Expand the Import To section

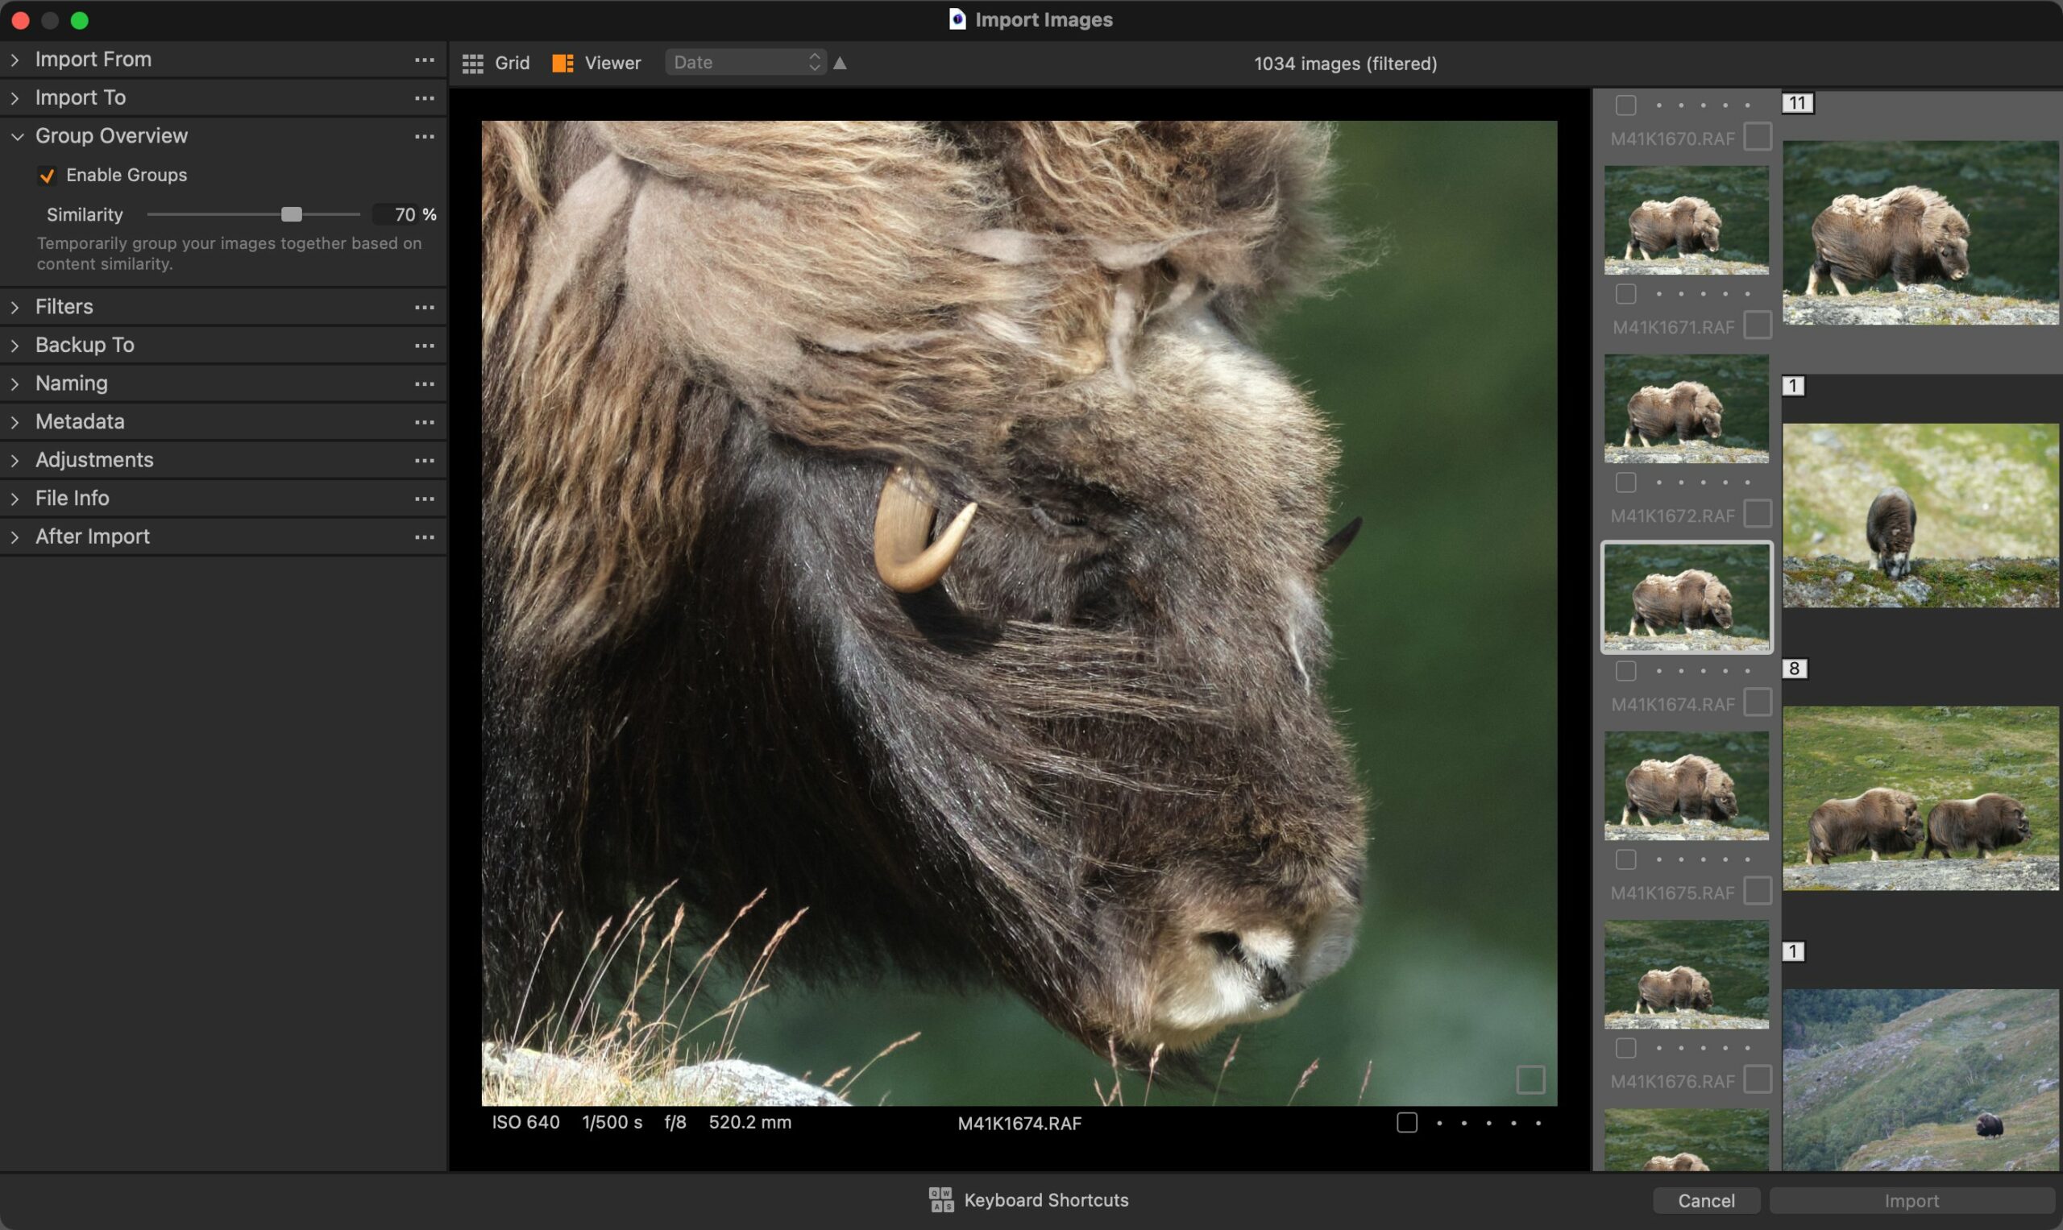(x=15, y=97)
